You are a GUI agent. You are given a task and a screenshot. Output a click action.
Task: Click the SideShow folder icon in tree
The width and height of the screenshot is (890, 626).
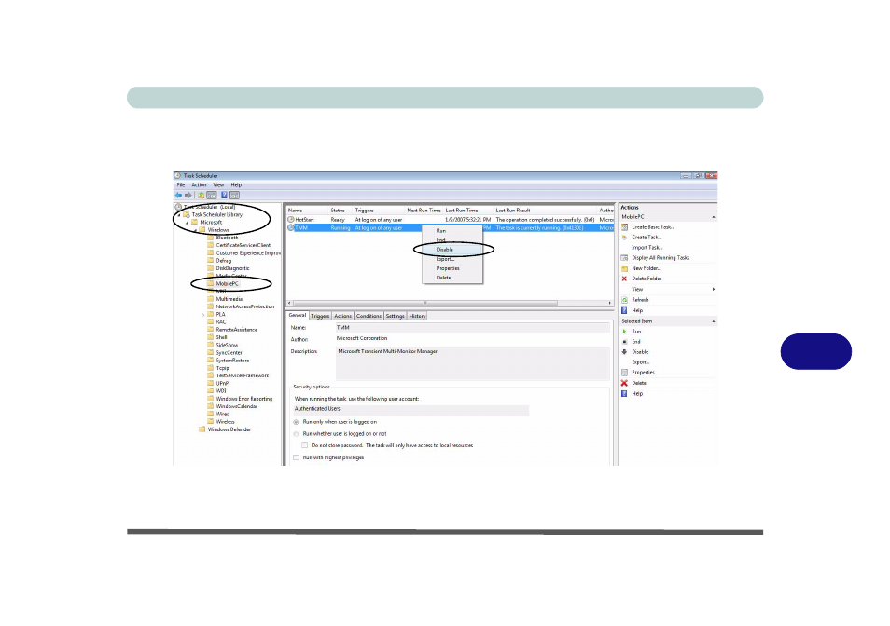coord(211,345)
